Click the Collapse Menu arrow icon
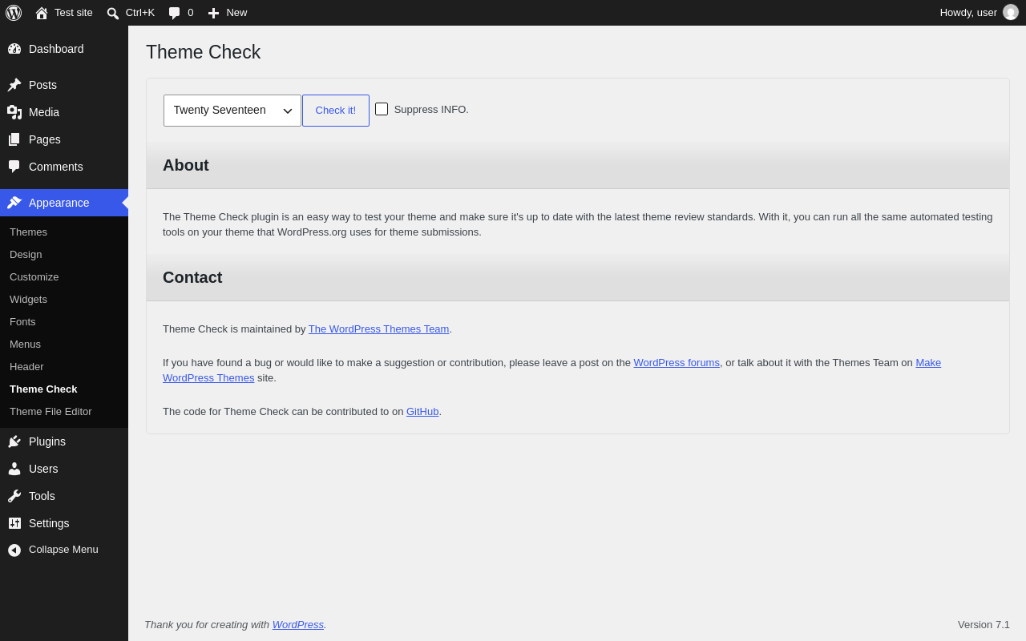 (x=14, y=550)
